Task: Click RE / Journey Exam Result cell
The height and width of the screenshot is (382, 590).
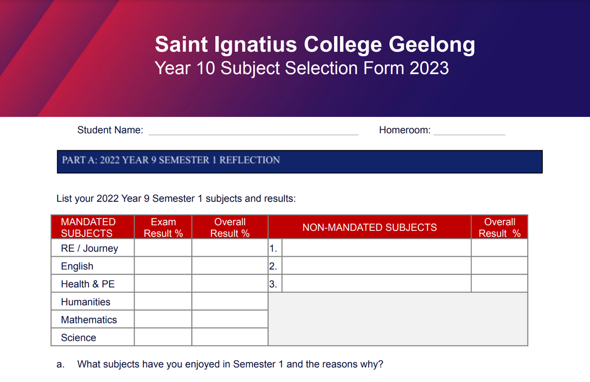Action: [163, 248]
